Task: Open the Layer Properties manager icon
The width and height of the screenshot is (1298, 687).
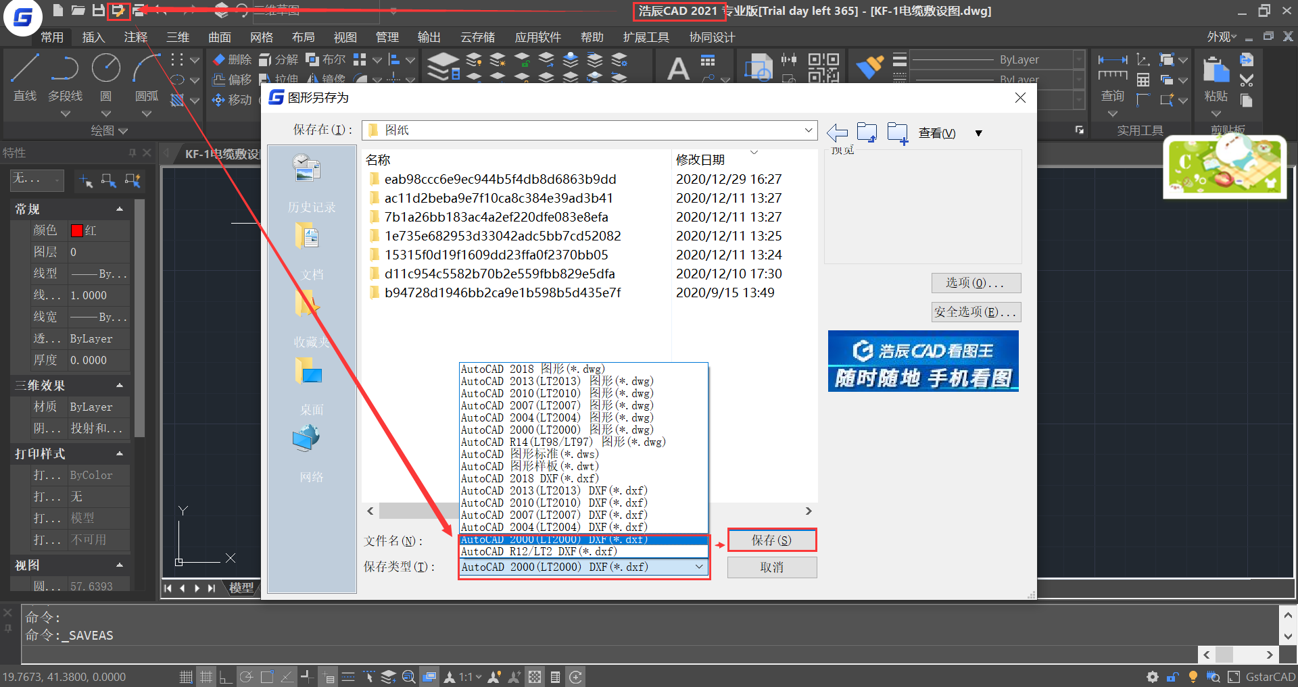Action: [x=443, y=66]
